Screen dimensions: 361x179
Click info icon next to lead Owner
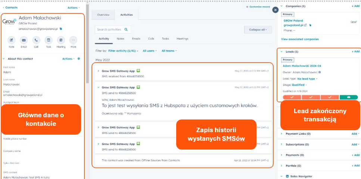point(320,72)
